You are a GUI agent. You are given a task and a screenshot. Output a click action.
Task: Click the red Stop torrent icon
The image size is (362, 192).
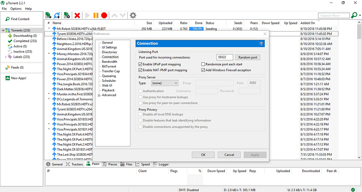pos(104,15)
